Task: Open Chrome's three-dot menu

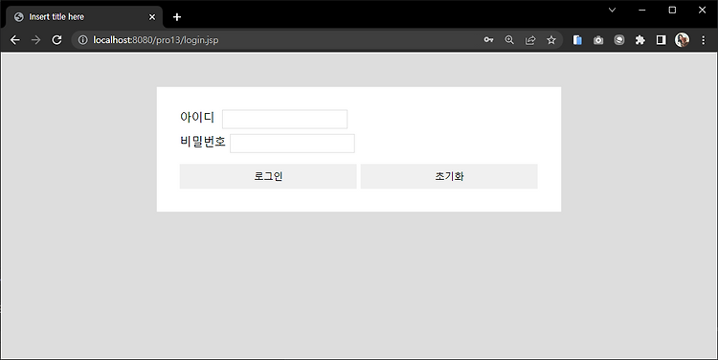Action: 704,40
